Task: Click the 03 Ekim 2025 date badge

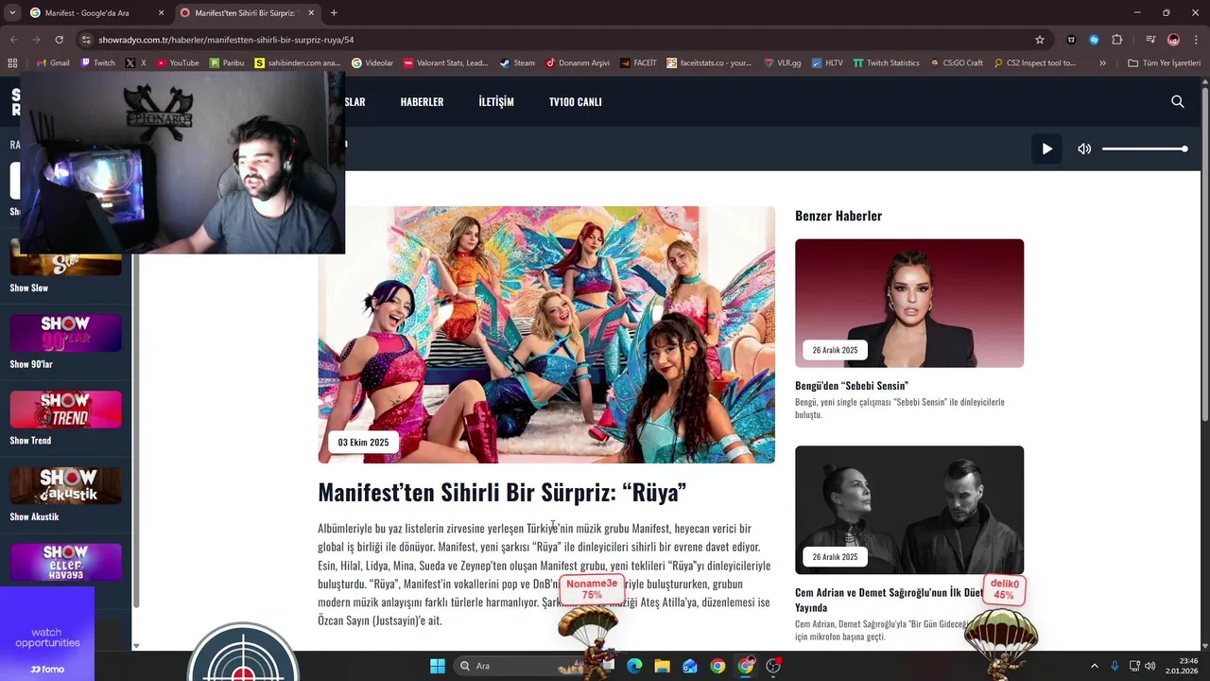Action: [363, 442]
